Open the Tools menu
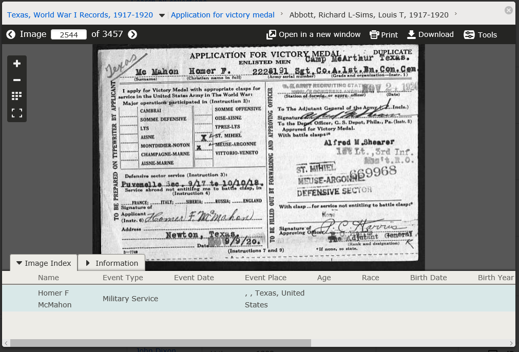519x352 pixels. point(480,34)
